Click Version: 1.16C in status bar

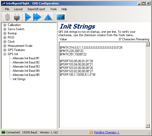click(49, 132)
